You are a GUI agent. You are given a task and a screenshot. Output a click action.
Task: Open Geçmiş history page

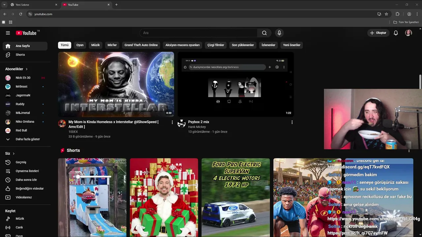(x=25, y=162)
